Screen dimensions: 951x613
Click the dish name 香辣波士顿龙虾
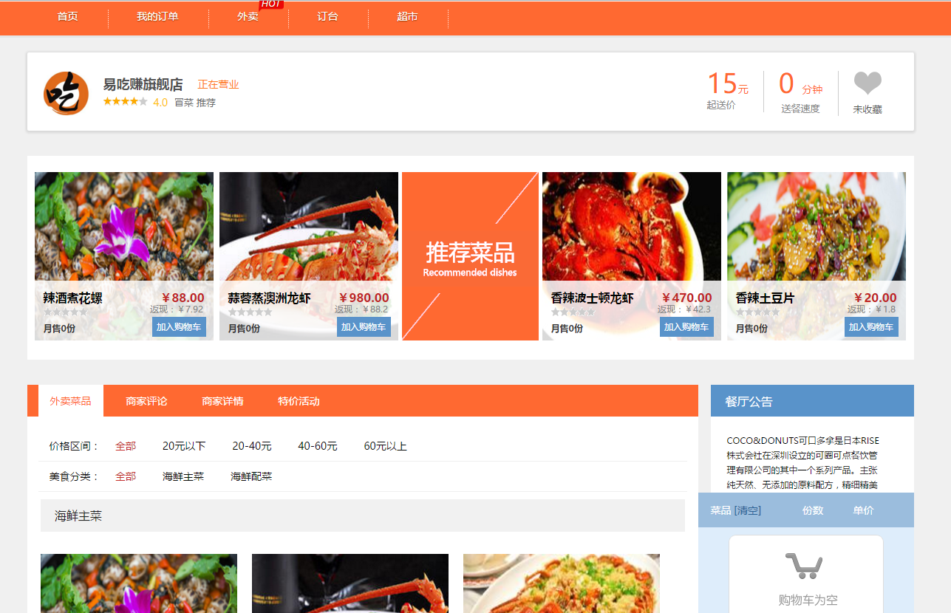(x=592, y=298)
